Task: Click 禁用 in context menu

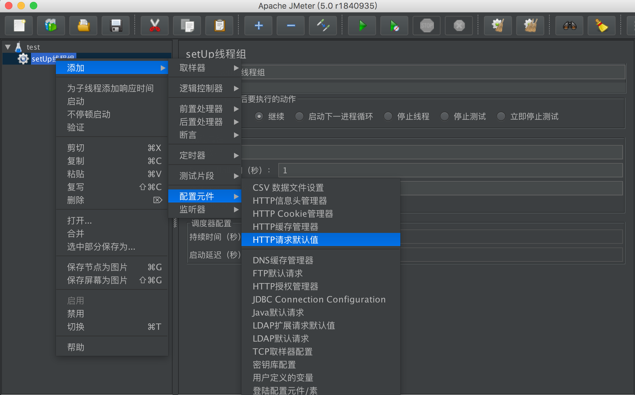Action: 112,314
